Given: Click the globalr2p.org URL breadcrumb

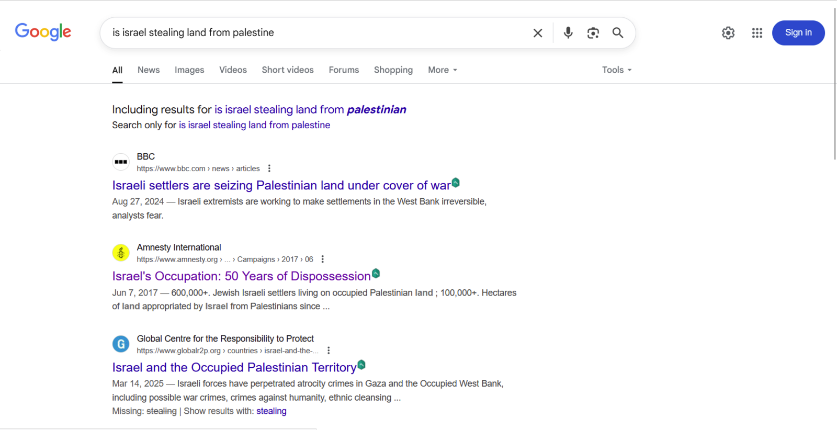Looking at the screenshot, I should [x=228, y=350].
